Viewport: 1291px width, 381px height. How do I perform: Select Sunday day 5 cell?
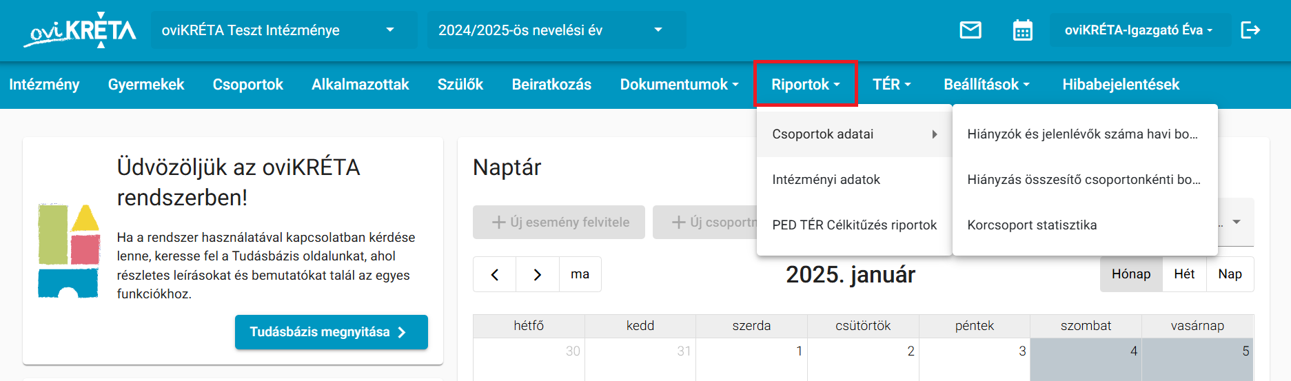[x=1198, y=359]
